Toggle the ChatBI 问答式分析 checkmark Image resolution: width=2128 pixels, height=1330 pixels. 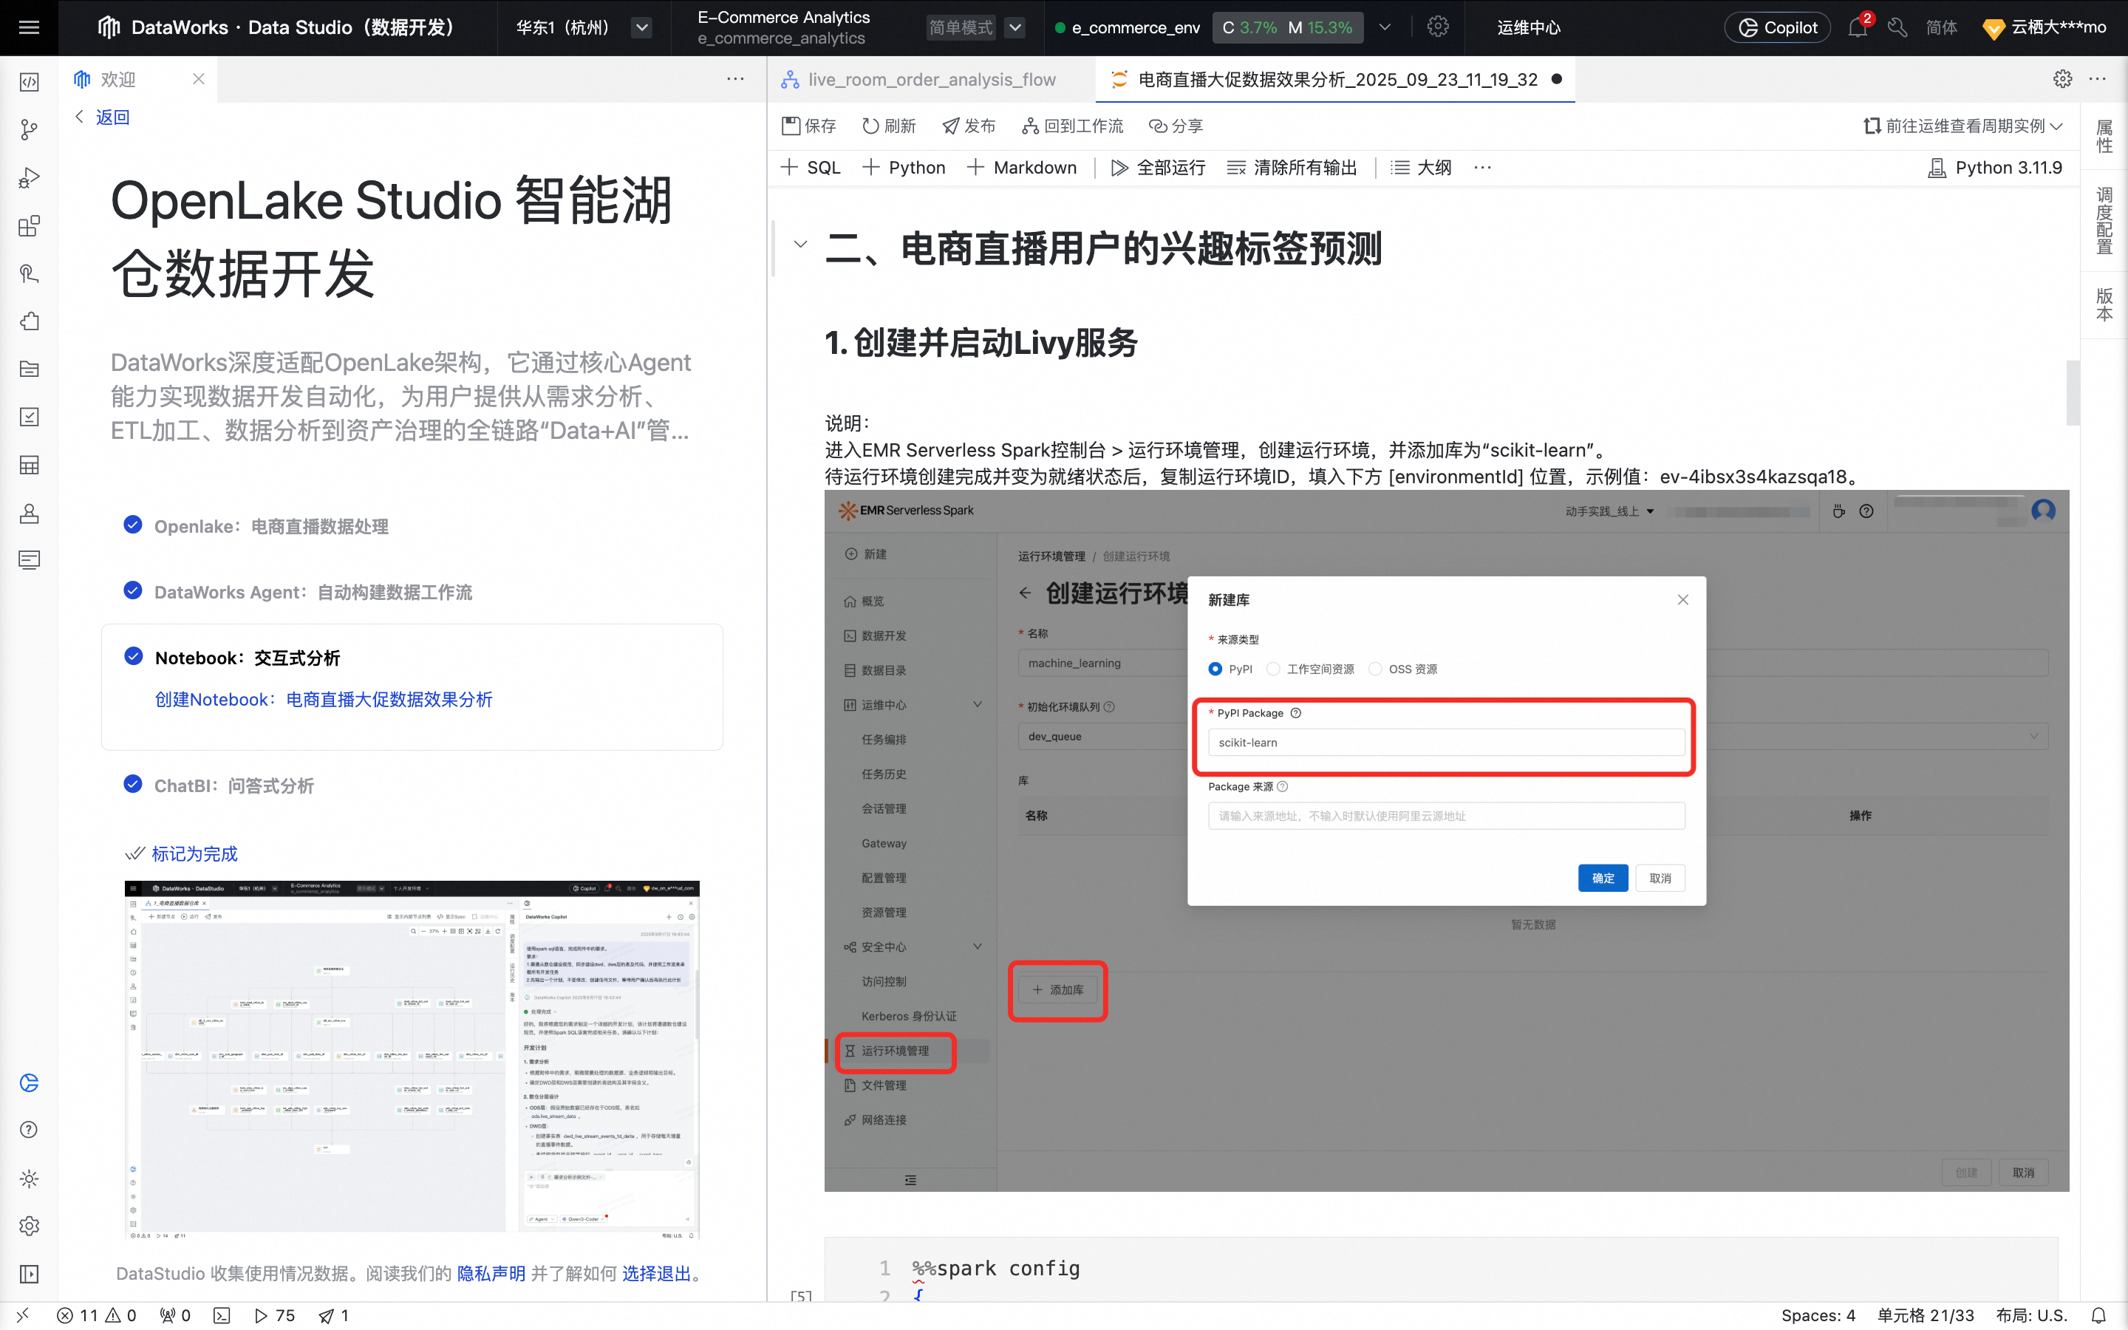(x=133, y=784)
